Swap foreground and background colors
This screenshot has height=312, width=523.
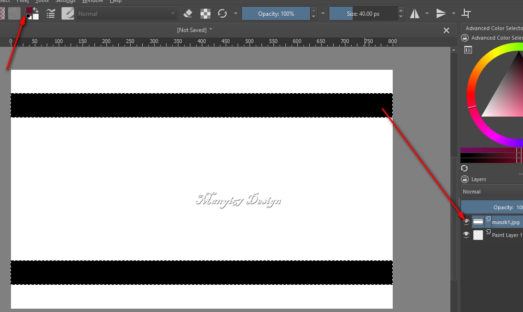coord(36,10)
